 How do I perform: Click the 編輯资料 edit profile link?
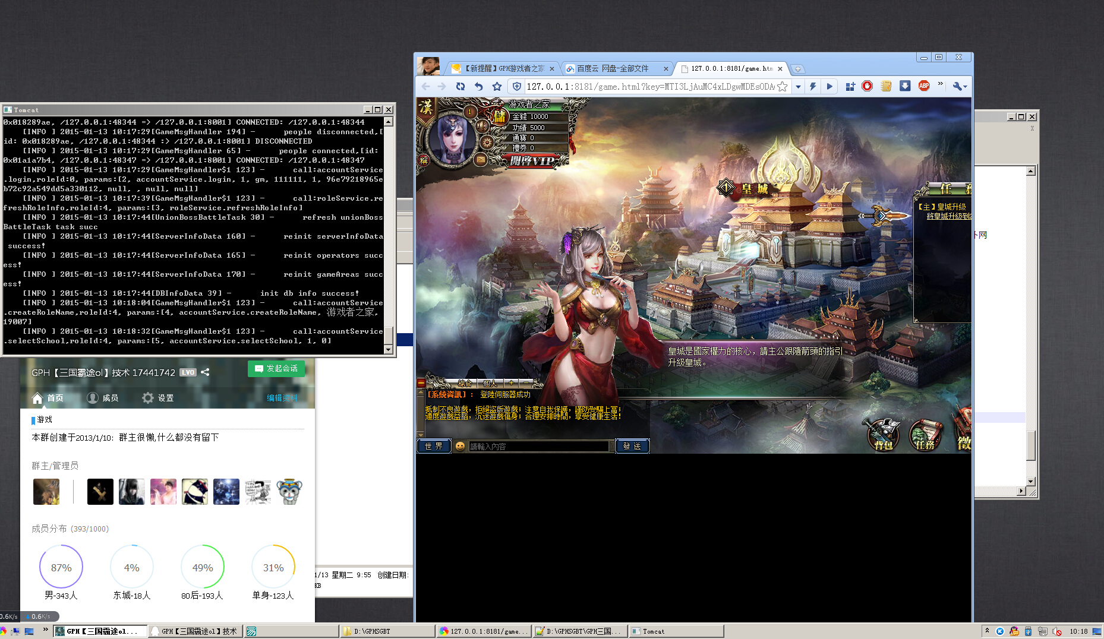point(282,398)
